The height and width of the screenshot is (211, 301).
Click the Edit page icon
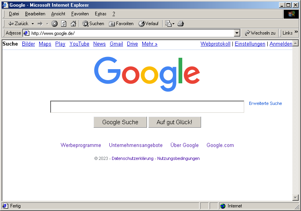[169, 24]
